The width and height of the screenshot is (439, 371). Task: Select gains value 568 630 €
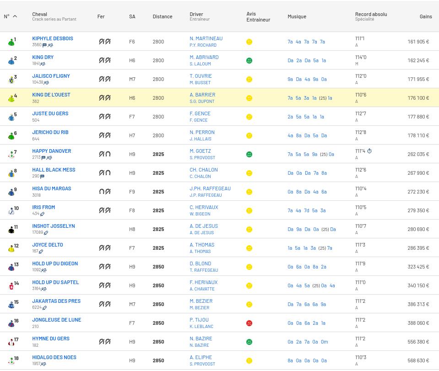(x=418, y=360)
